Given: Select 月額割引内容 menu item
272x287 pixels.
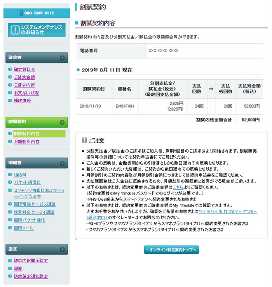Looking at the screenshot, I should coord(26,142).
